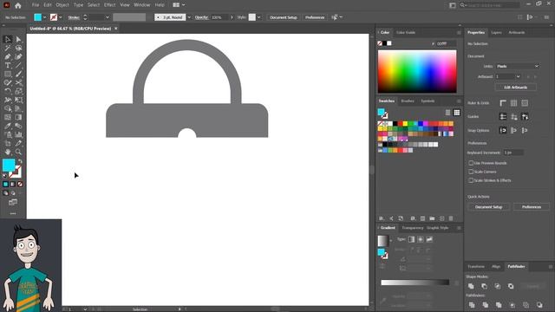Click the Edit Artboards button
555x312 pixels.
tap(515, 87)
